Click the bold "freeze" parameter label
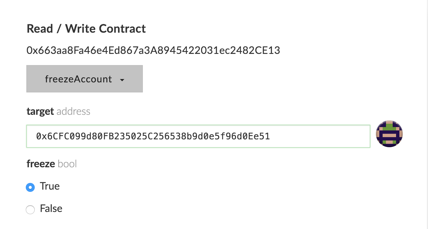The height and width of the screenshot is (229, 428). [41, 164]
